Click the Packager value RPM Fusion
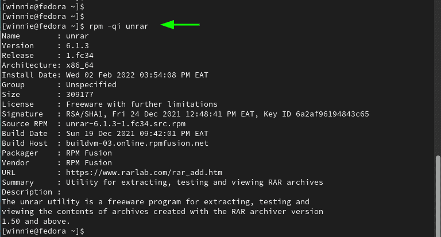Viewport: 441px width, 237px height. [89, 153]
